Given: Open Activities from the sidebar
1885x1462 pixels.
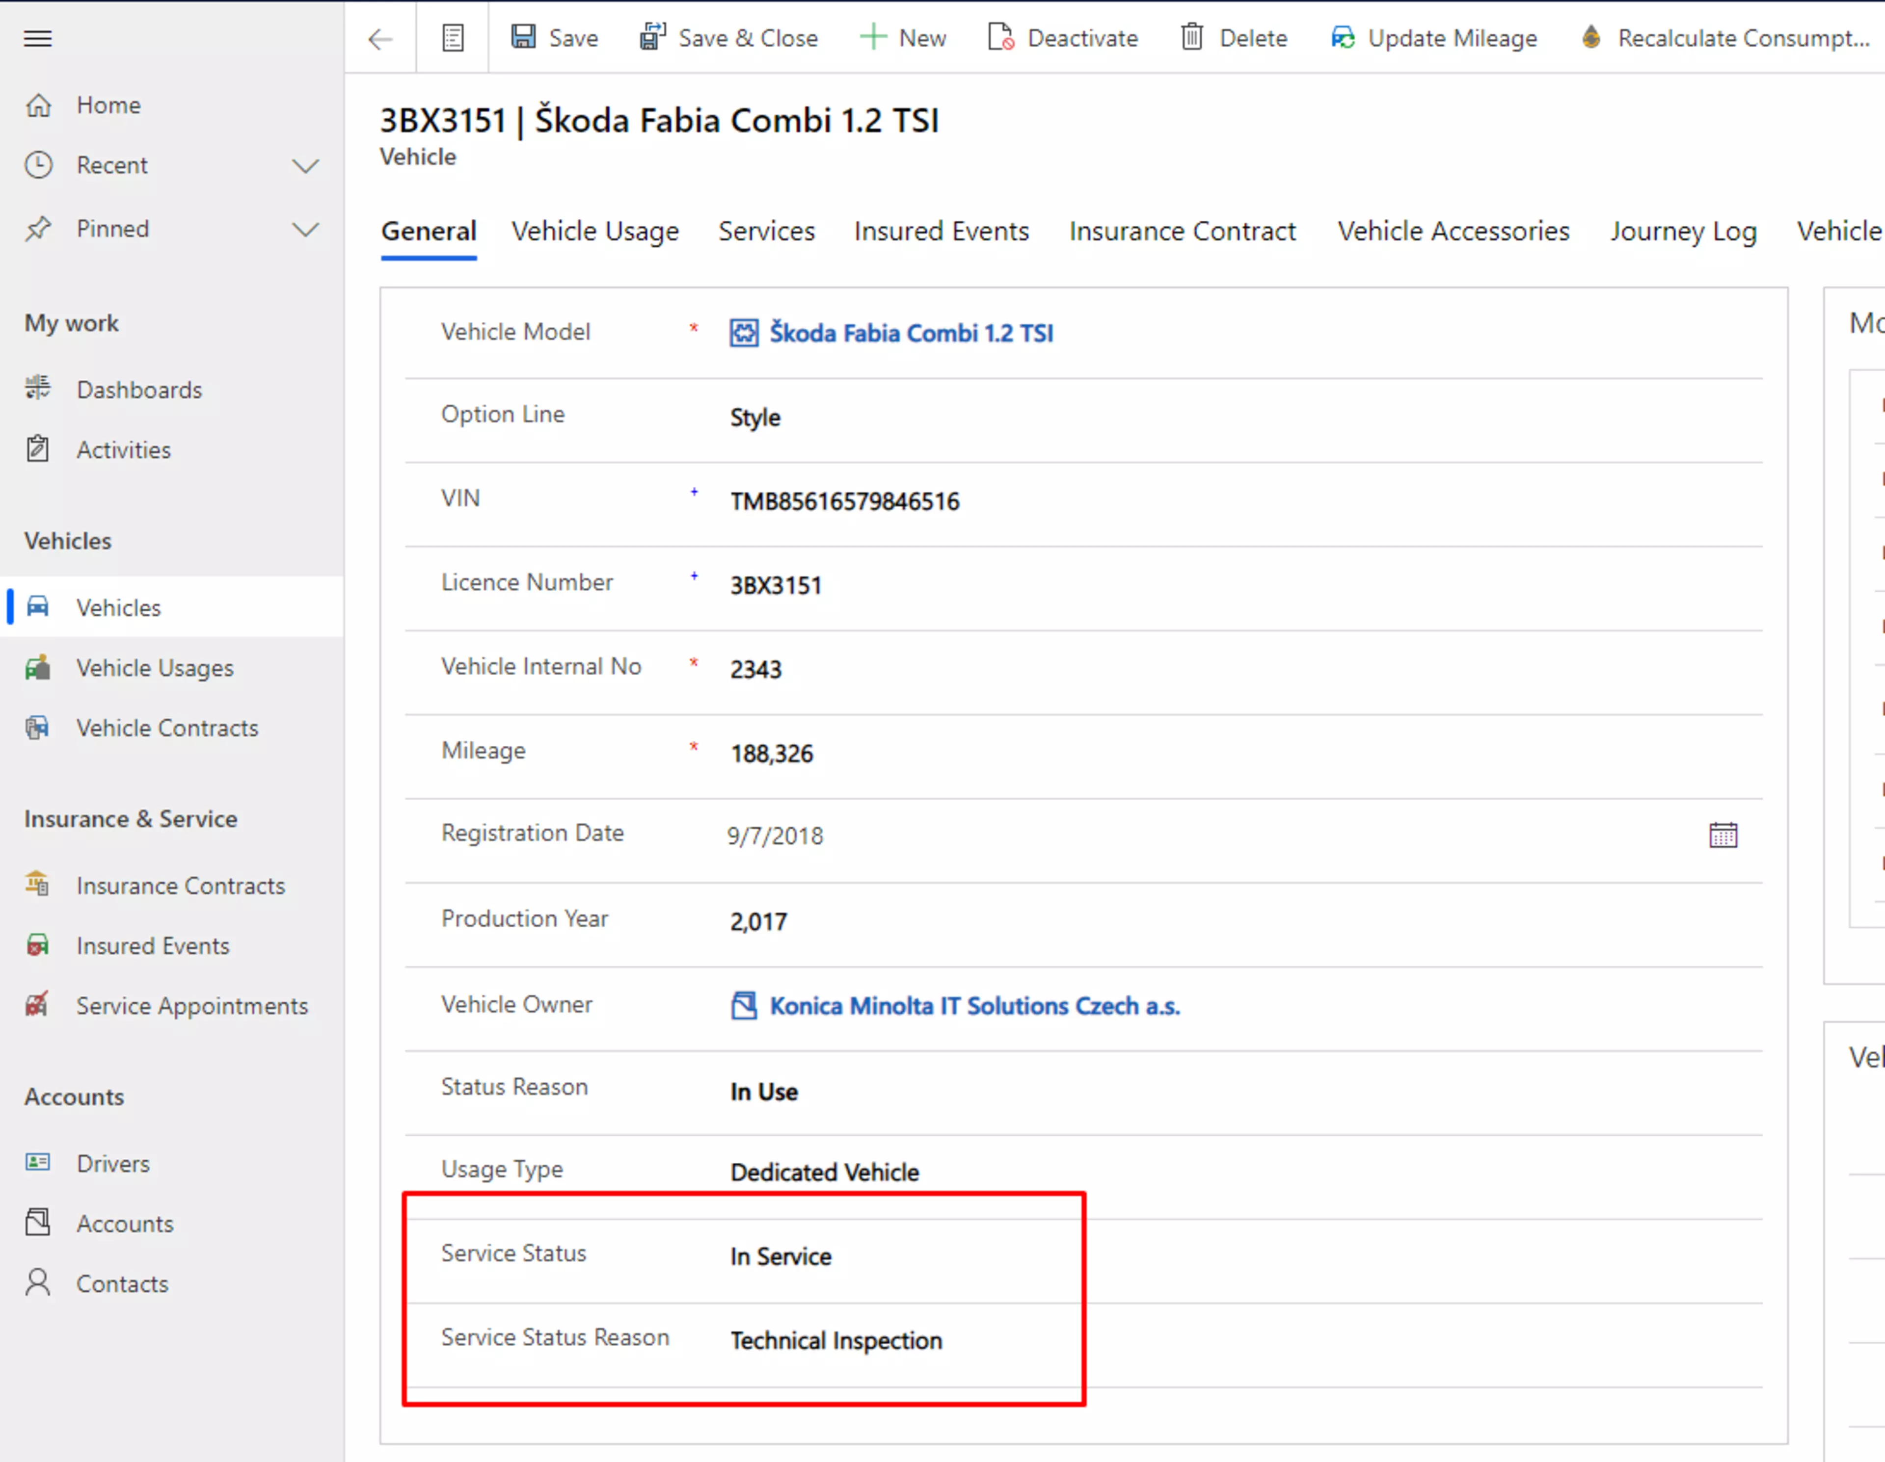Looking at the screenshot, I should pyautogui.click(x=172, y=449).
